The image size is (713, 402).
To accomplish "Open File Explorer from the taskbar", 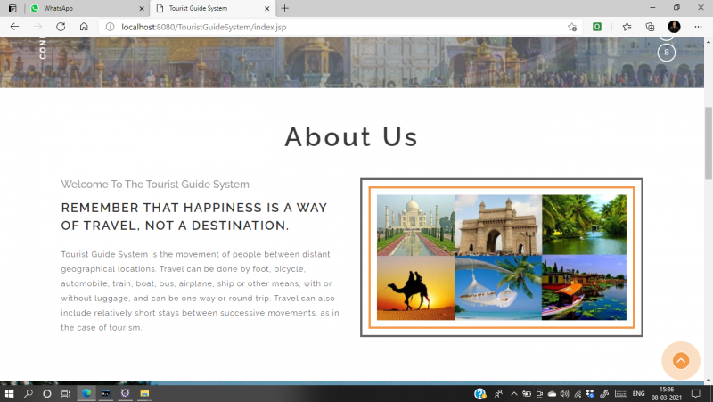I will click(x=144, y=393).
